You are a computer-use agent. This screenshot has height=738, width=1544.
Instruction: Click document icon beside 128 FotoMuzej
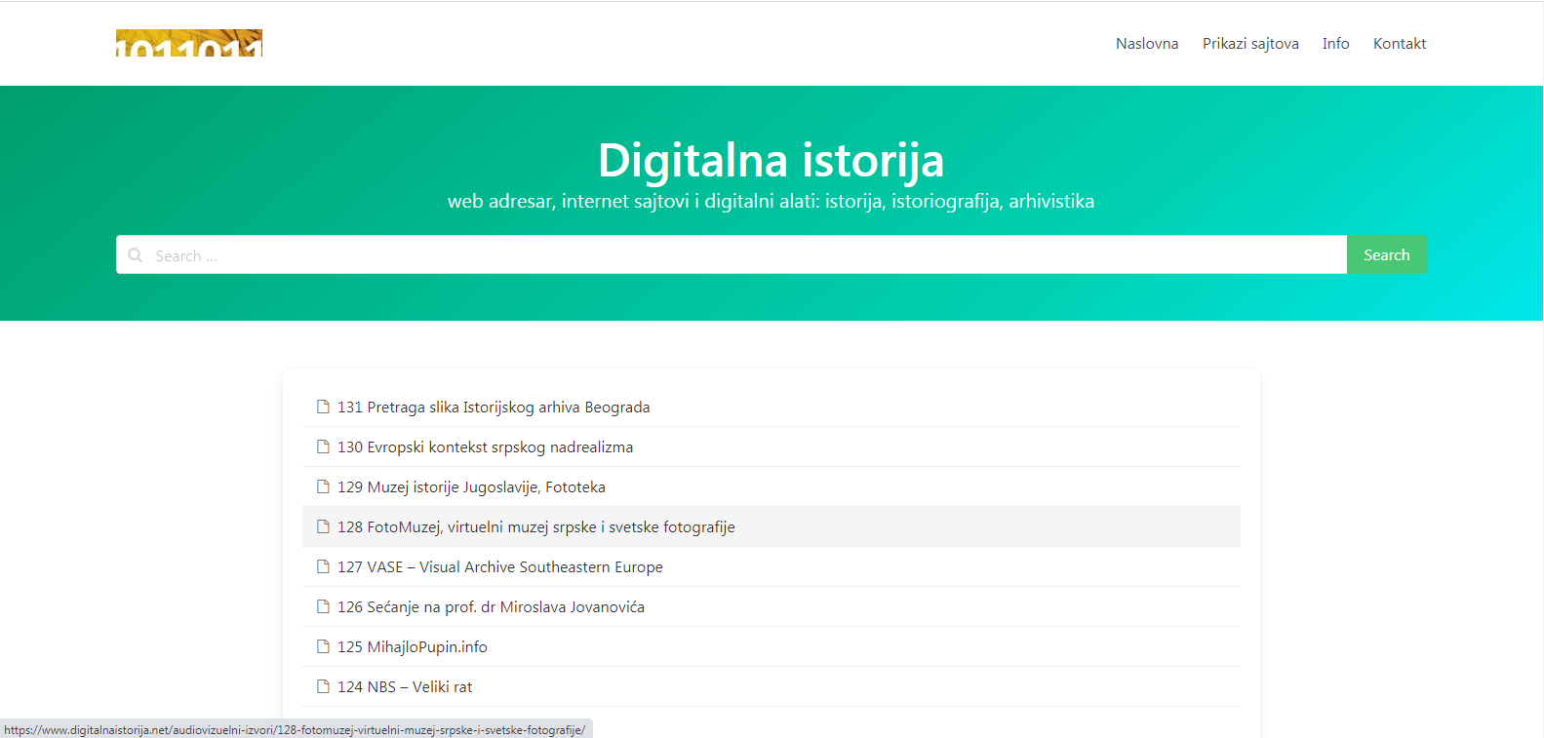[323, 526]
